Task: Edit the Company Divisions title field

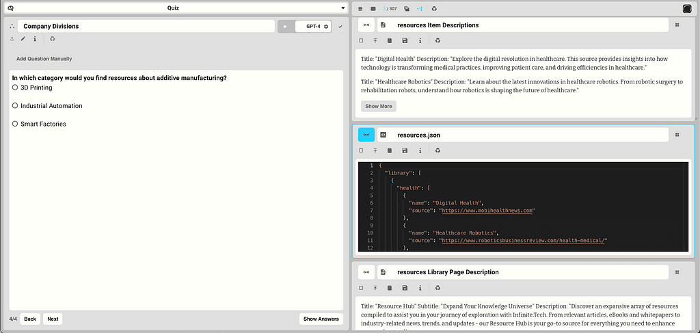Action: [146, 27]
